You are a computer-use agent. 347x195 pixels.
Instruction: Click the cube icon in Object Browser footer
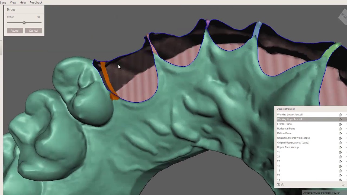[278, 185]
